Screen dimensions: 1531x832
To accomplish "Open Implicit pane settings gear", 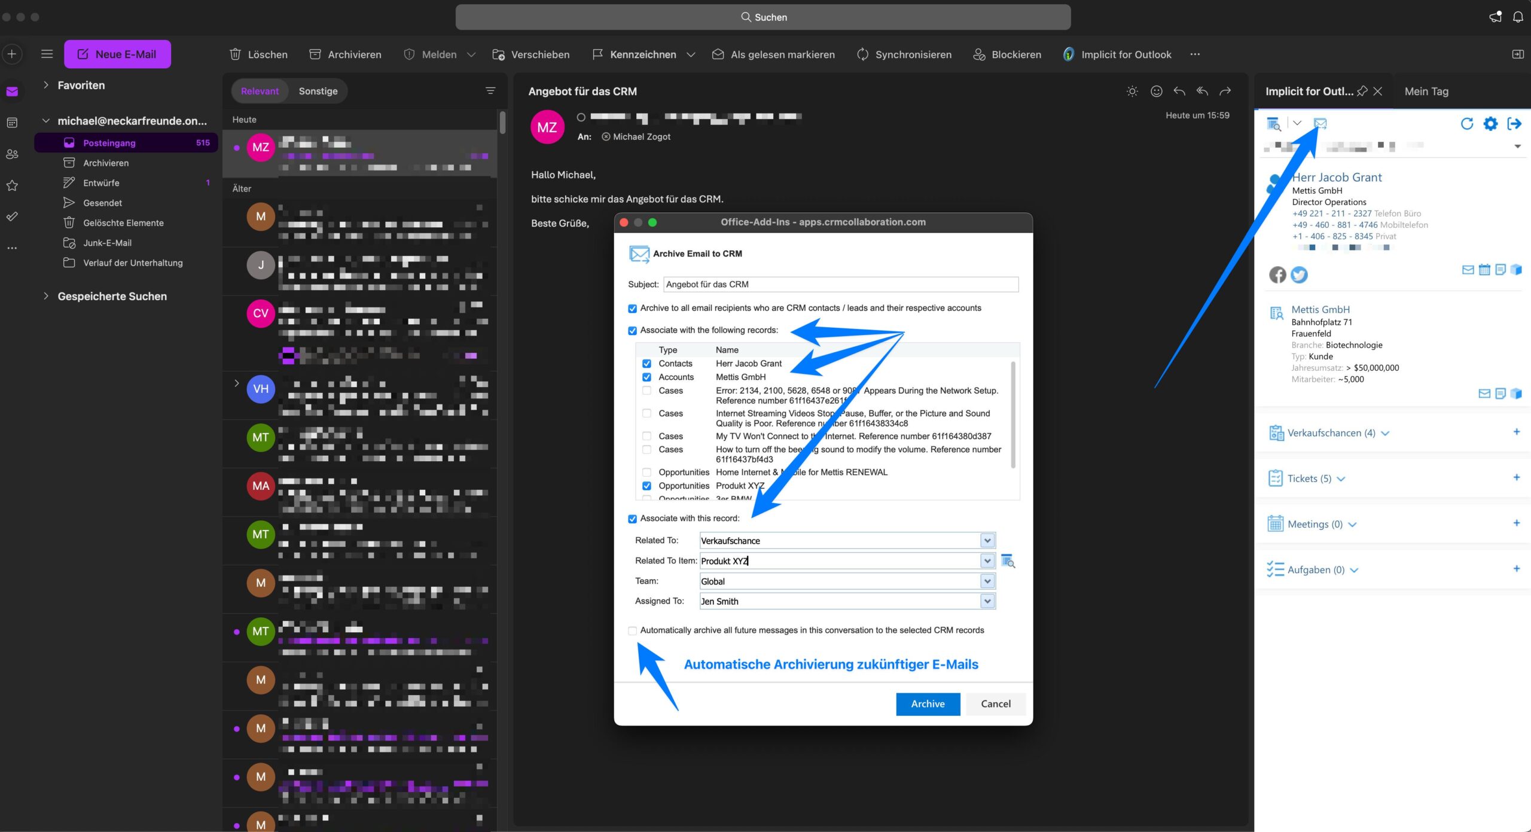I will 1490,124.
